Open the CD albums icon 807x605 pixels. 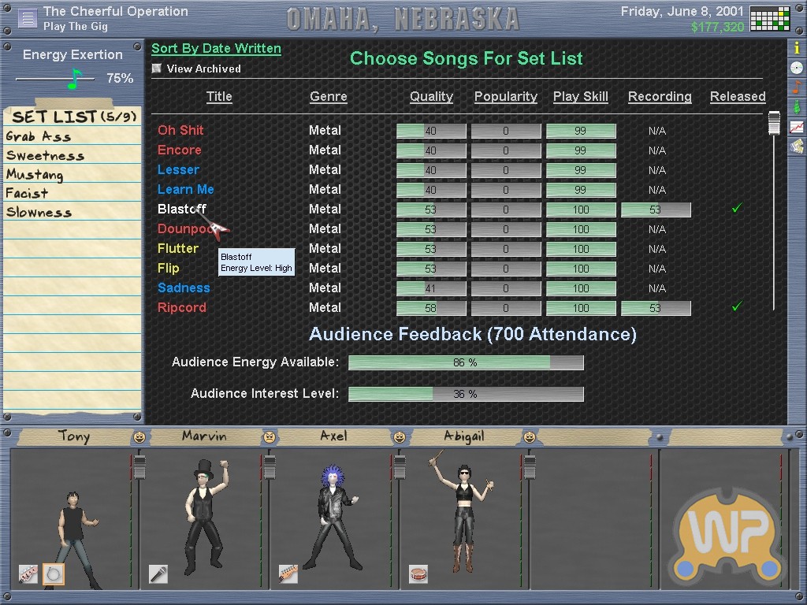797,68
